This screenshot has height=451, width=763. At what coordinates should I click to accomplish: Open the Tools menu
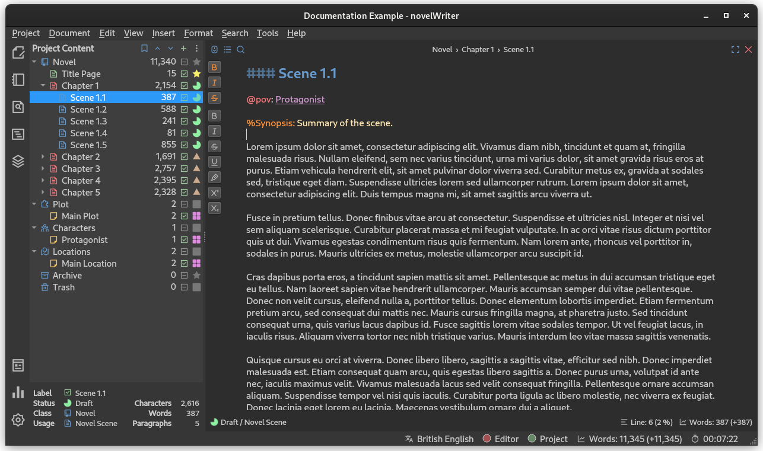(268, 33)
